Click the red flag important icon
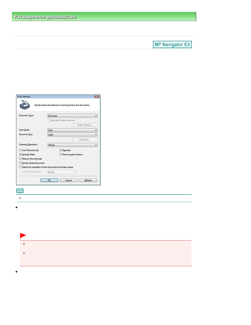The width and height of the screenshot is (251, 325). [23, 236]
